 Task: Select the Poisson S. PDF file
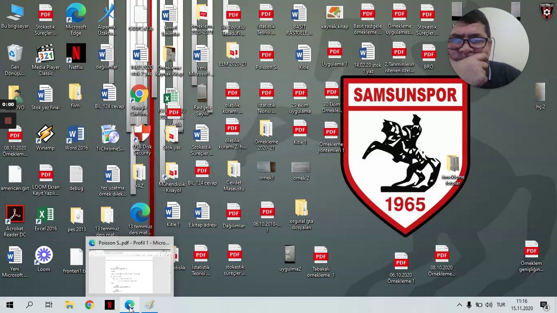point(267,57)
